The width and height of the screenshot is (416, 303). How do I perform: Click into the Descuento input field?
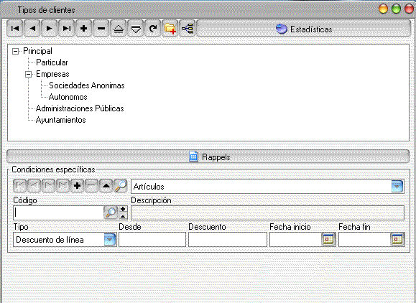228,240
